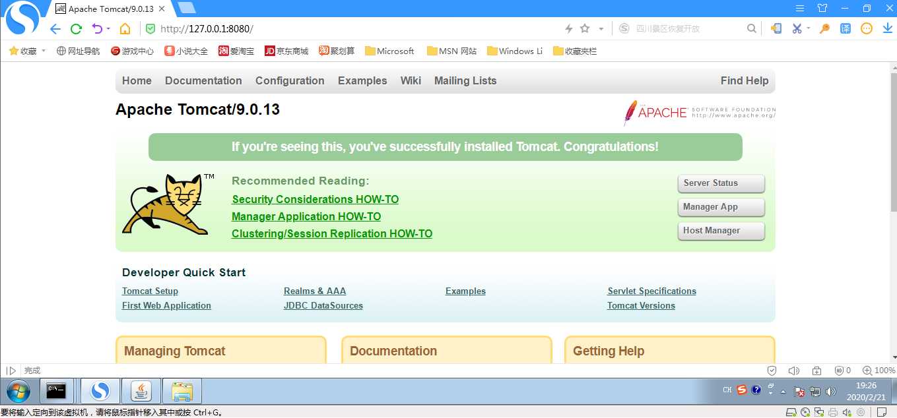Open 聚划算 bookmark
This screenshot has width=897, height=418.
tap(337, 51)
